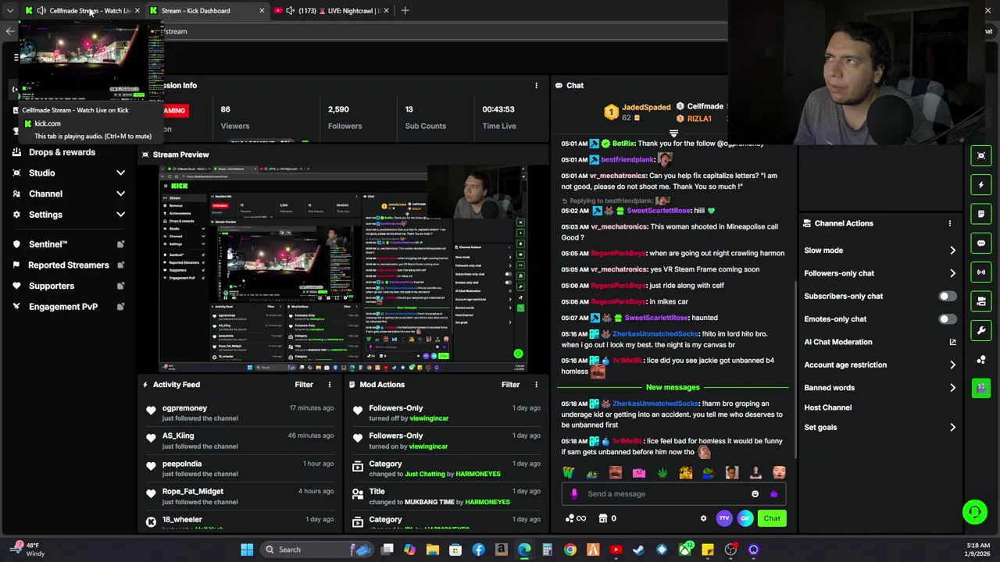Open Reported Streamers sidebar item
Viewport: 1000px width, 562px height.
[x=69, y=265]
